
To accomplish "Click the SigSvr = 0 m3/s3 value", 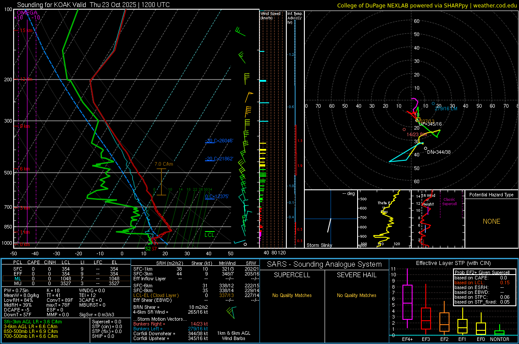I will tap(97, 315).
